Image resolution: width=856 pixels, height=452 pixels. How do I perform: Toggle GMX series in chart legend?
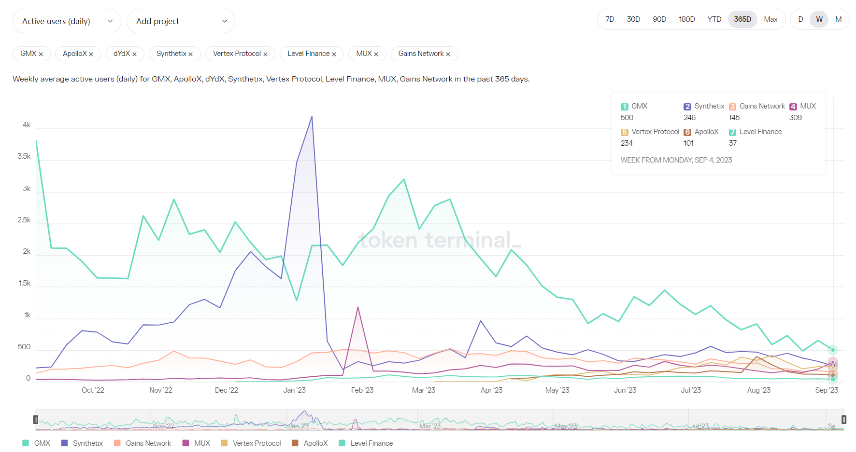pos(37,443)
